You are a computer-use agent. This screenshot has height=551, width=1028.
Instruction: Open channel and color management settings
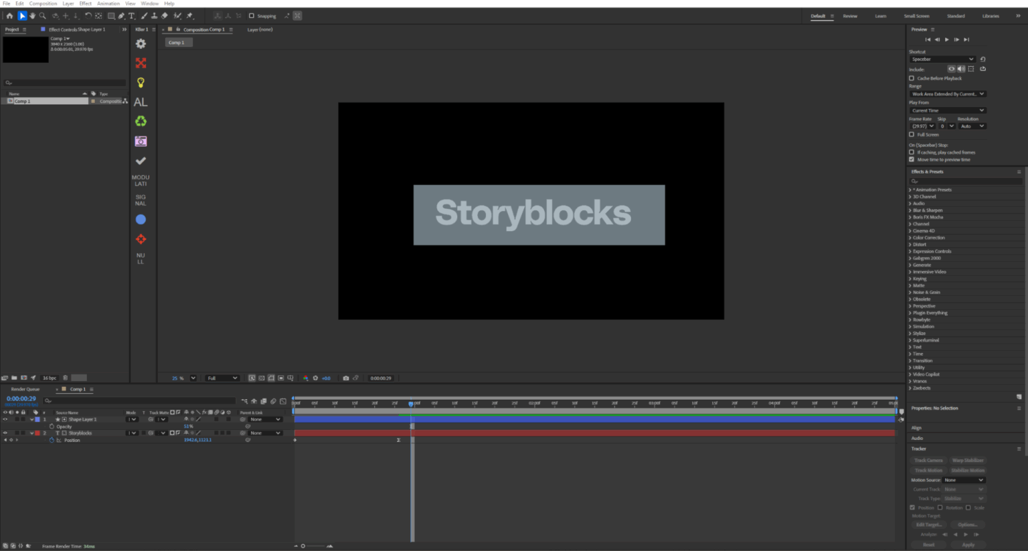(x=306, y=378)
